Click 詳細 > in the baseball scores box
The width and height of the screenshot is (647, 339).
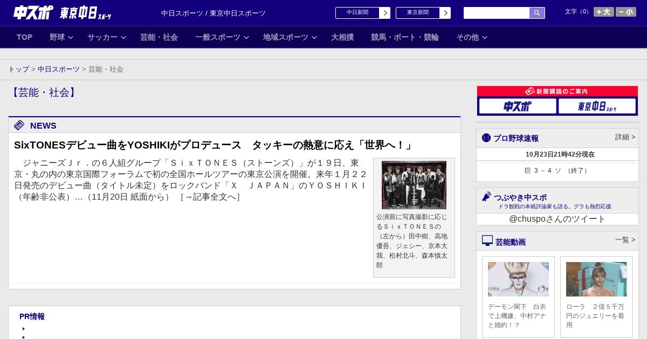(625, 137)
